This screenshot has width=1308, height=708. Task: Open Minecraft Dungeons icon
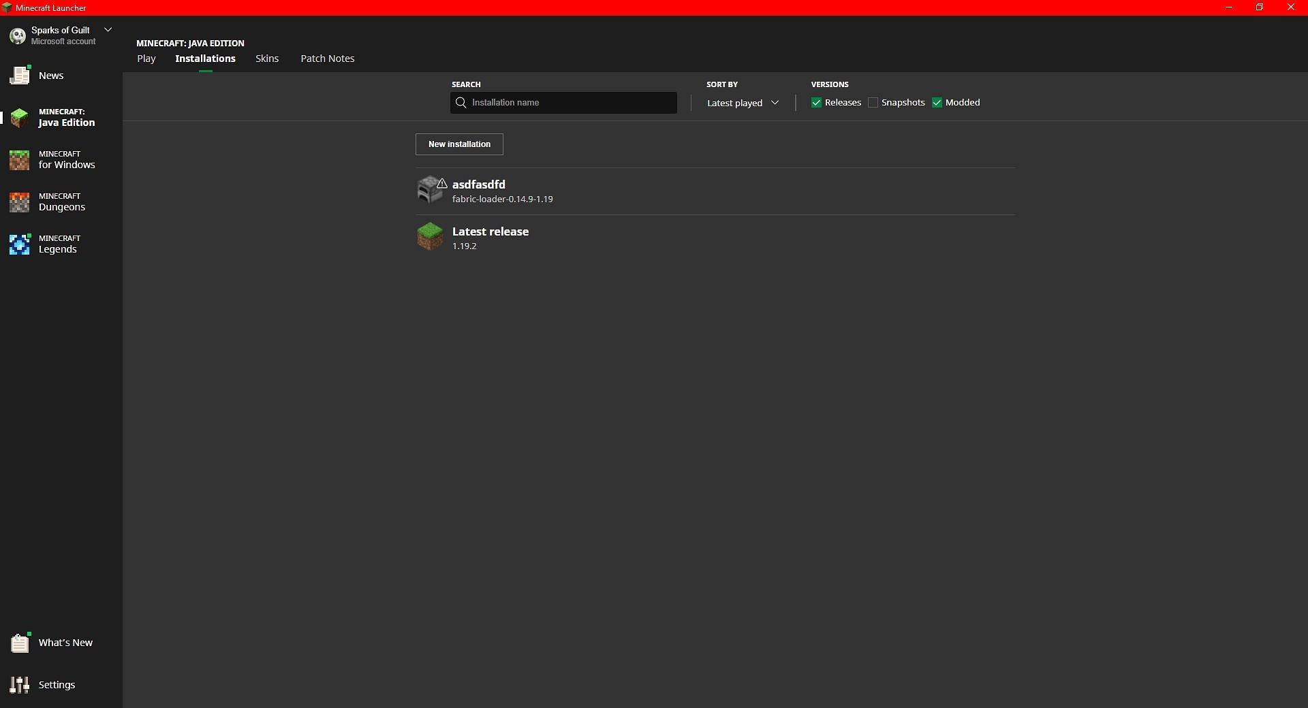click(x=20, y=202)
